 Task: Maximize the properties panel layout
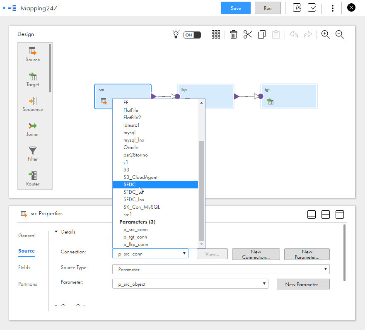(x=340, y=214)
